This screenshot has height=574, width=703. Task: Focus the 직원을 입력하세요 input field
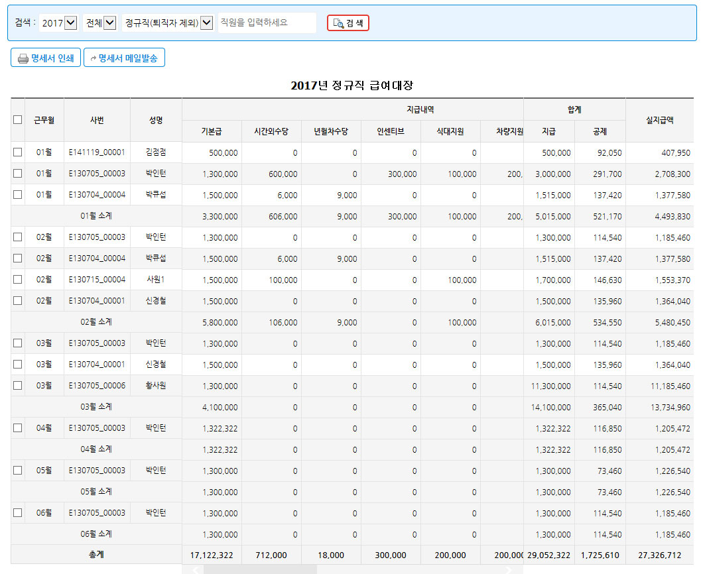pyautogui.click(x=267, y=23)
